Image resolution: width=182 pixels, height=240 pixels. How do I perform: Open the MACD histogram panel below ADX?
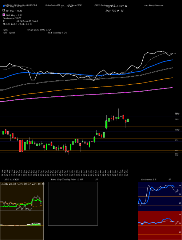coord(22,225)
